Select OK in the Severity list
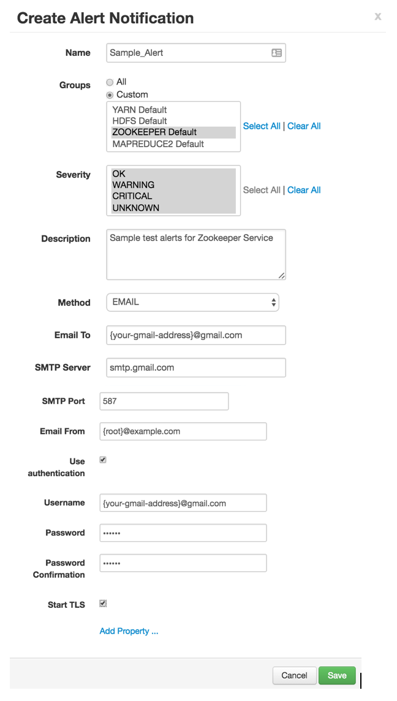This screenshot has height=701, width=397. coord(119,173)
